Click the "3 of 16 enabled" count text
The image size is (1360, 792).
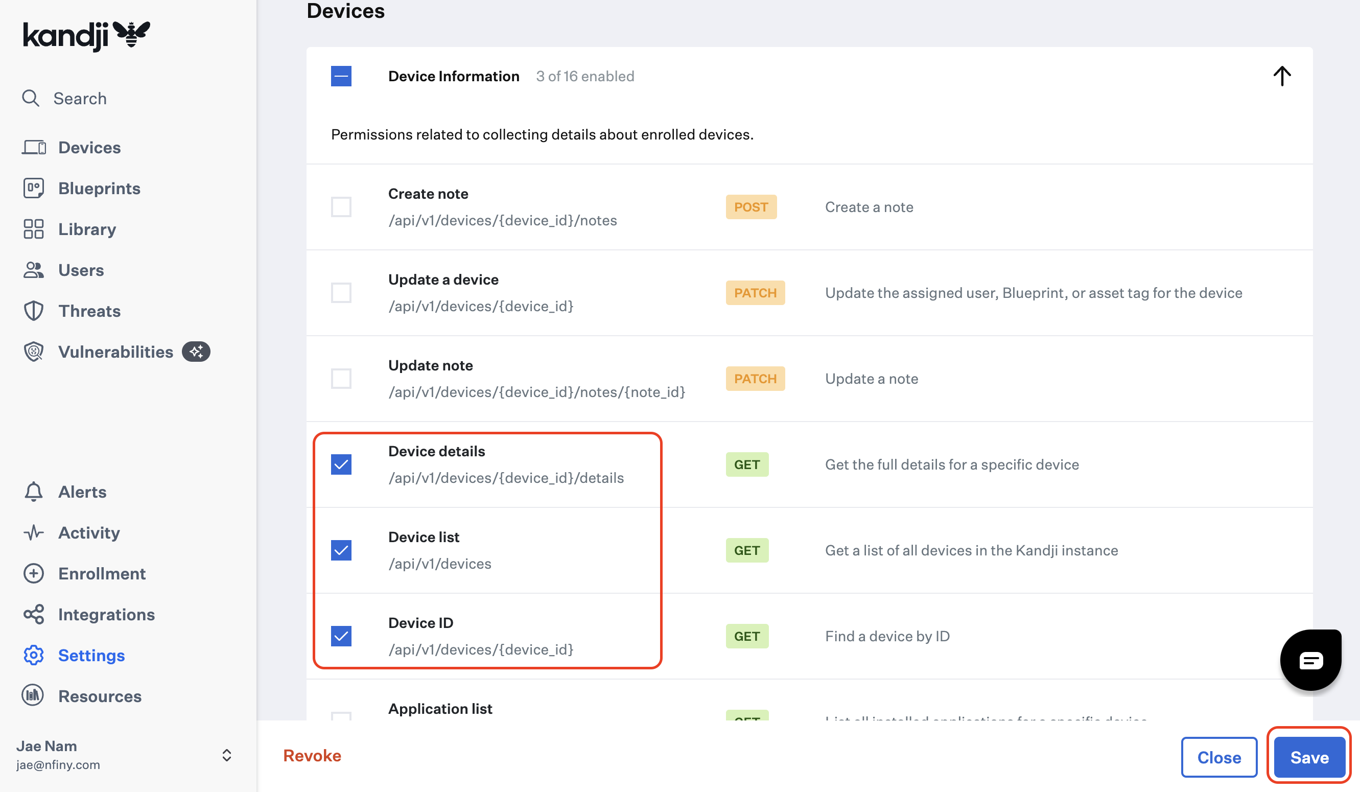585,76
